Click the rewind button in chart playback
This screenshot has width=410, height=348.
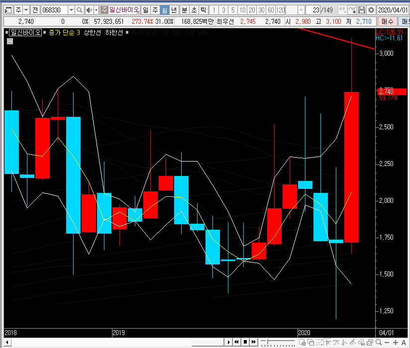pos(237,342)
